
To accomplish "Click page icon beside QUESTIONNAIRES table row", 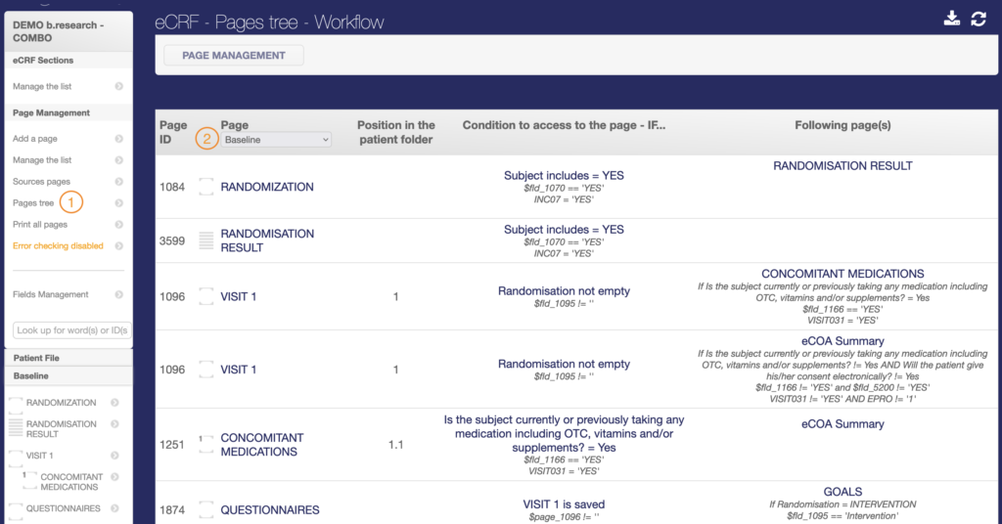I will pos(206,509).
